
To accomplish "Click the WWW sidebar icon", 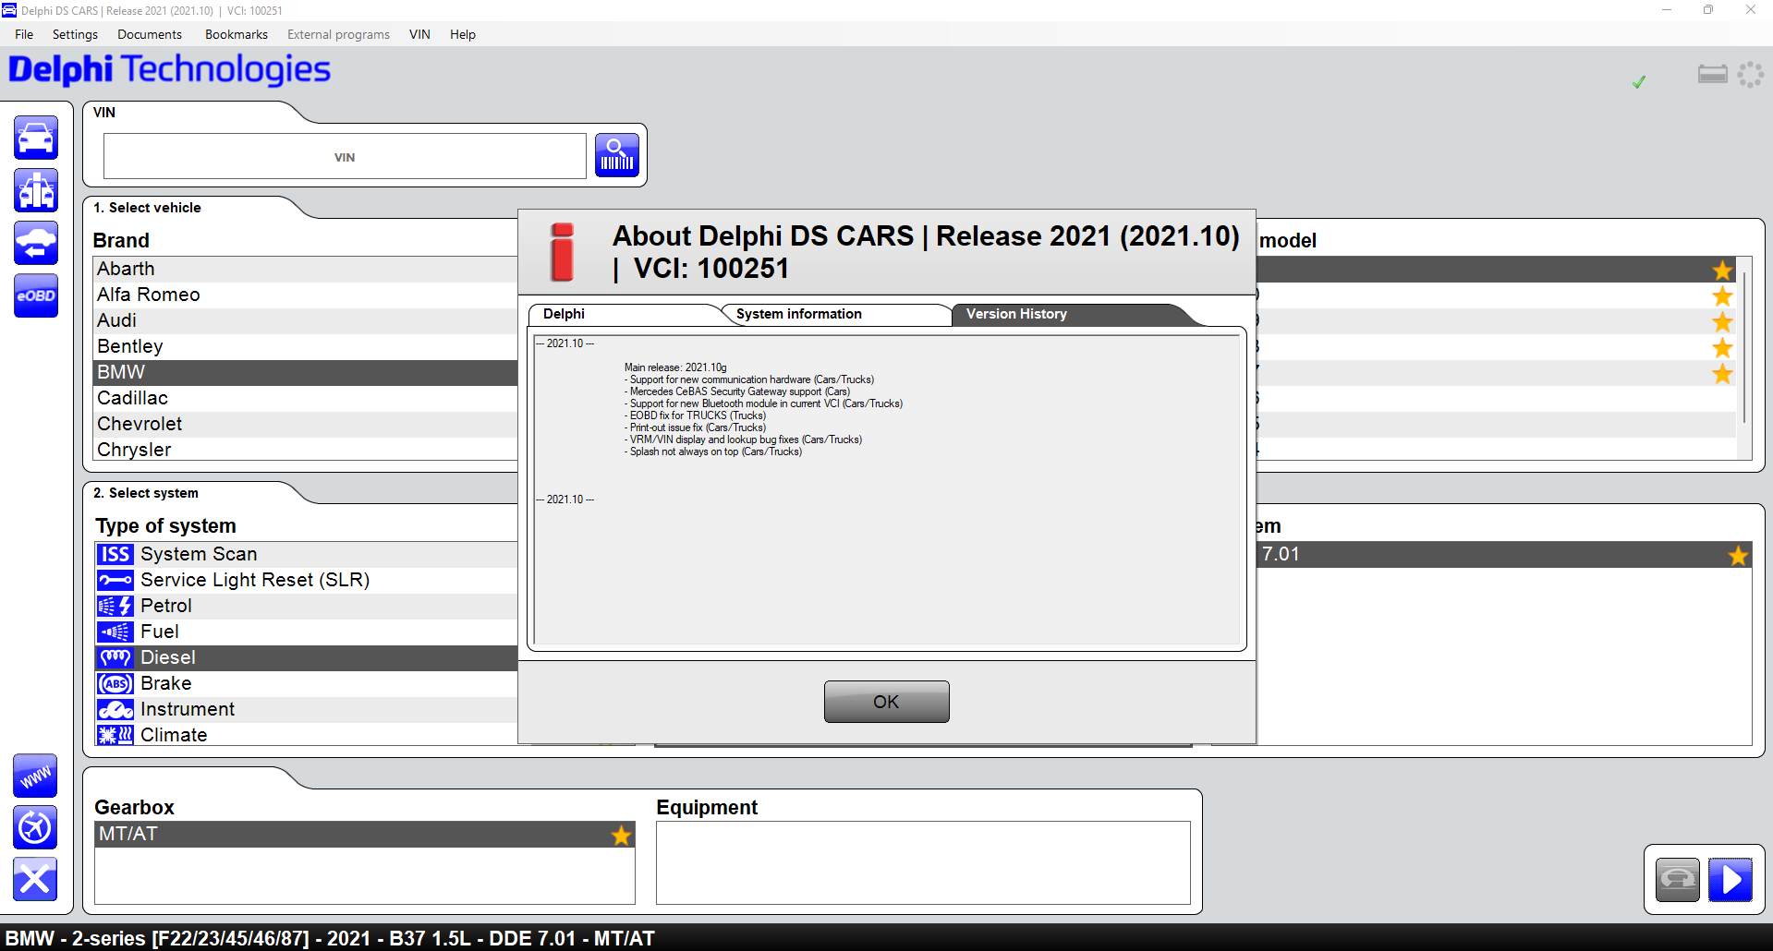I will click(35, 776).
